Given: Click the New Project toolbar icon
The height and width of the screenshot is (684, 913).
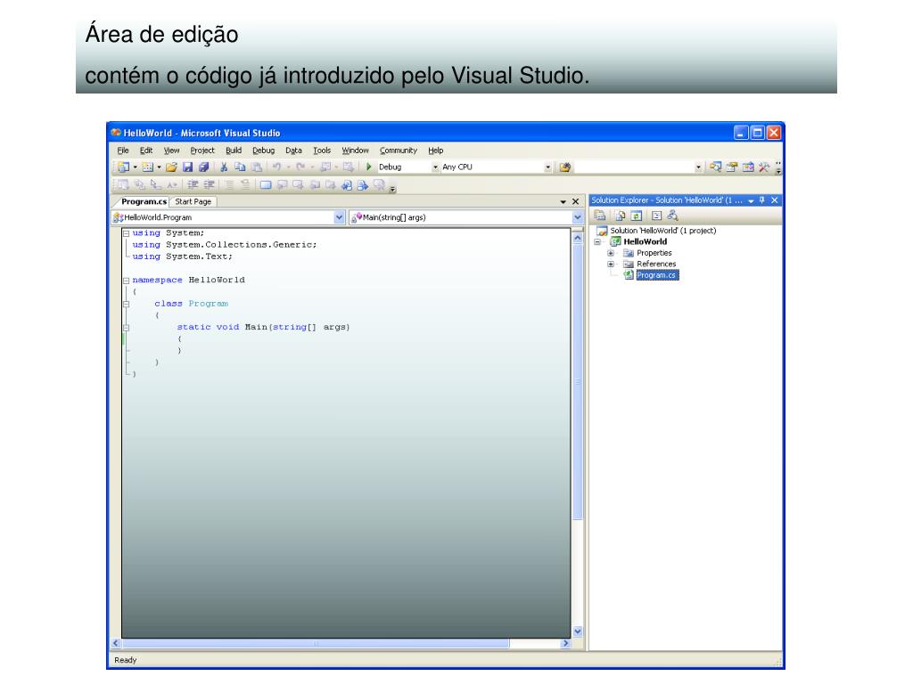Looking at the screenshot, I should coord(123,167).
